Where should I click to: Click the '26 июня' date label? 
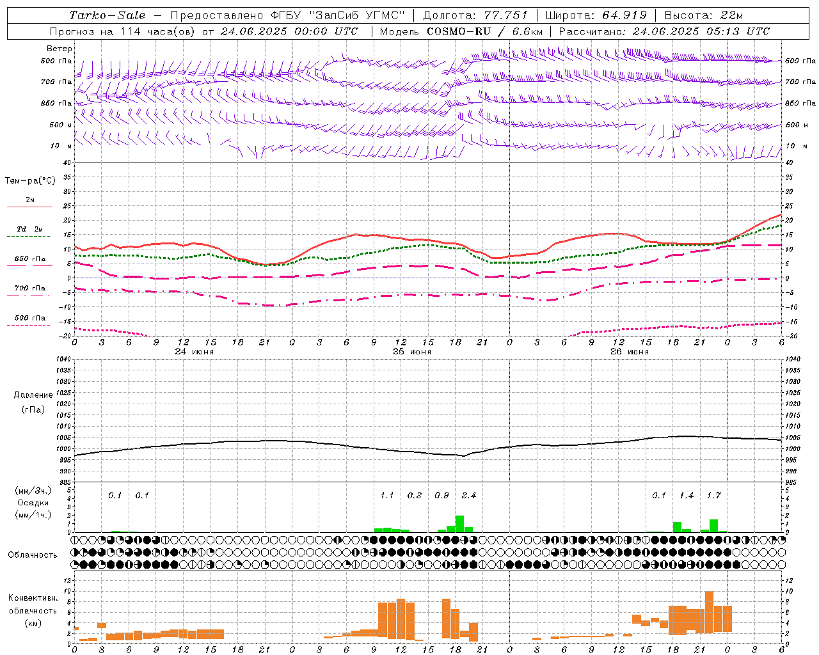point(630,352)
